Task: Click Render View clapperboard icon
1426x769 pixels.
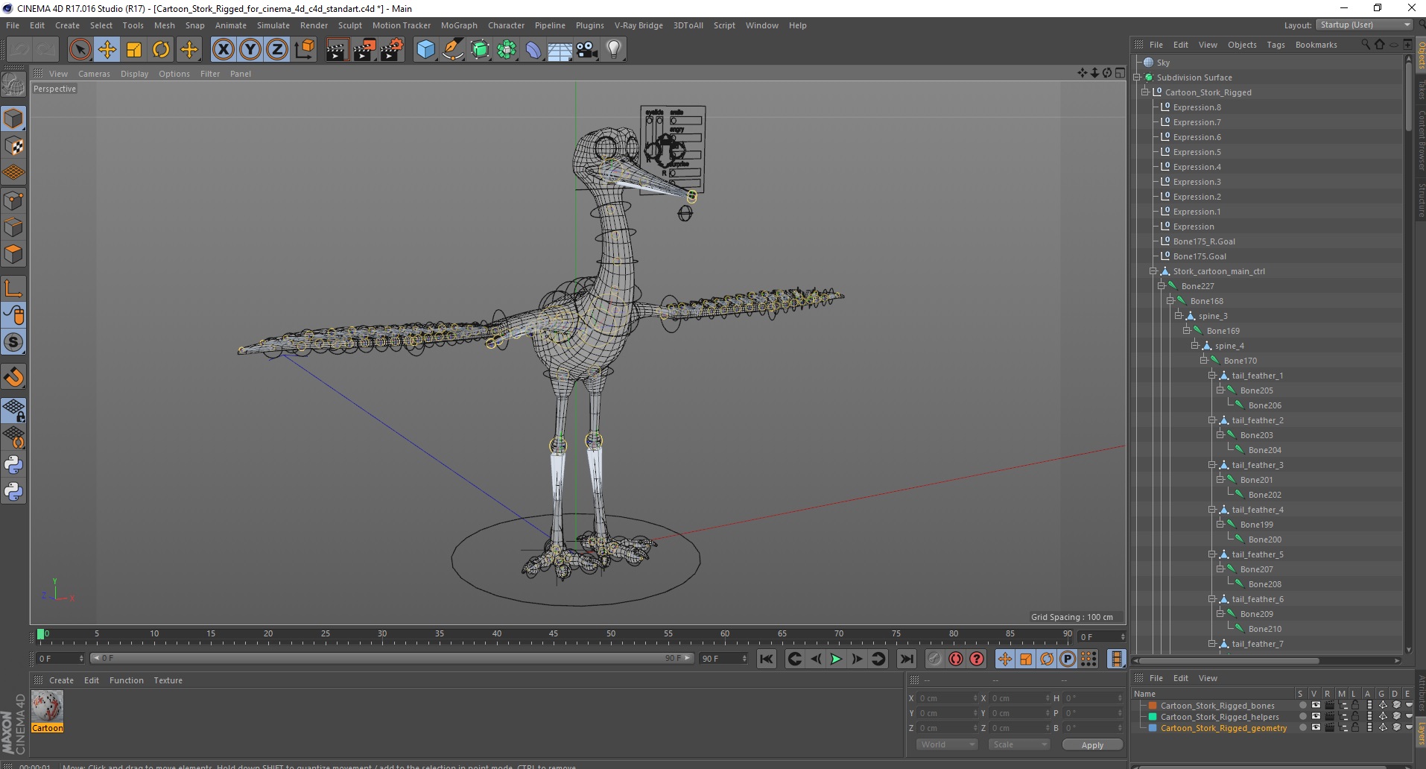Action: [337, 50]
